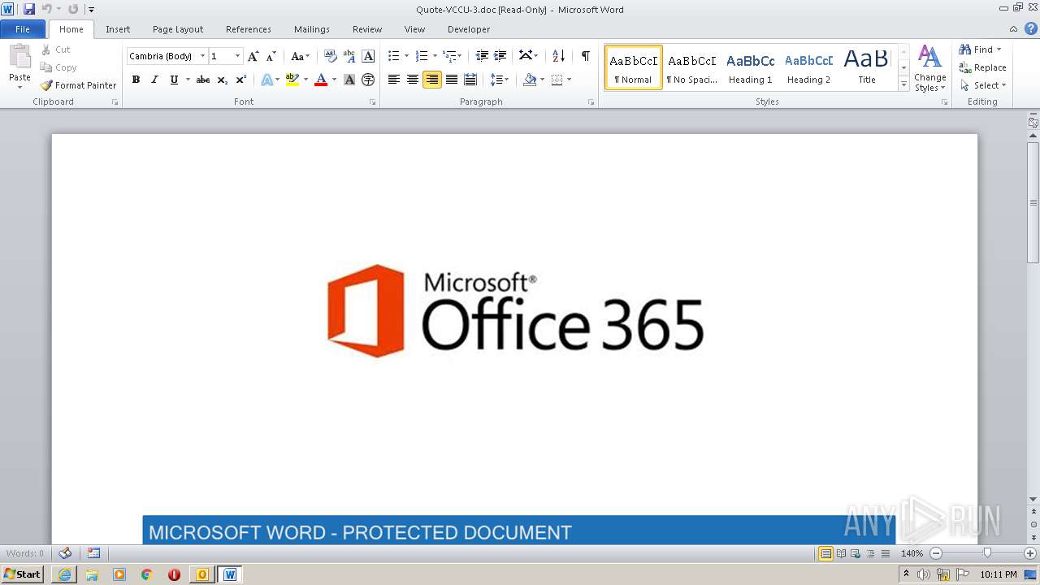Screen dimensions: 1040x585
Task: Toggle subscript formatting
Action: [x=222, y=80]
